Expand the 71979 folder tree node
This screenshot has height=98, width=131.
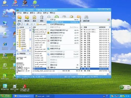click(x=17, y=30)
